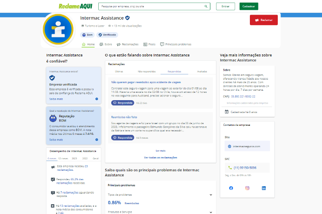This screenshot has width=322, height=214.
Task: Click the star icon beside 13 reclamações avaliadas
Action: pyautogui.click(x=52, y=206)
